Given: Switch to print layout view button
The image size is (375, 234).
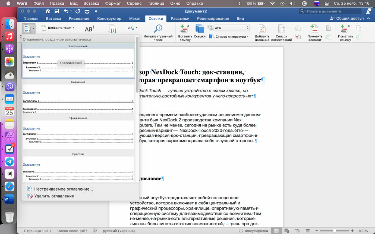Looking at the screenshot, I should click(x=276, y=231).
